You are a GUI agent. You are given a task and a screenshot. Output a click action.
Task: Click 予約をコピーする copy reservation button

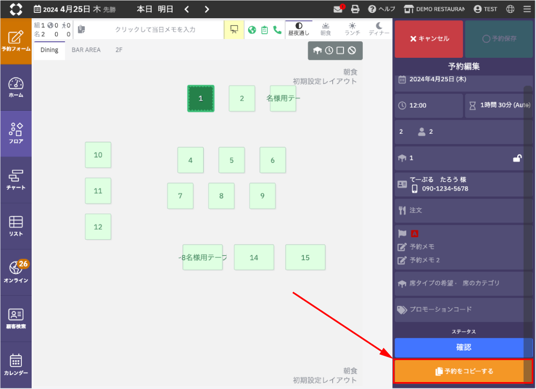[x=464, y=371]
